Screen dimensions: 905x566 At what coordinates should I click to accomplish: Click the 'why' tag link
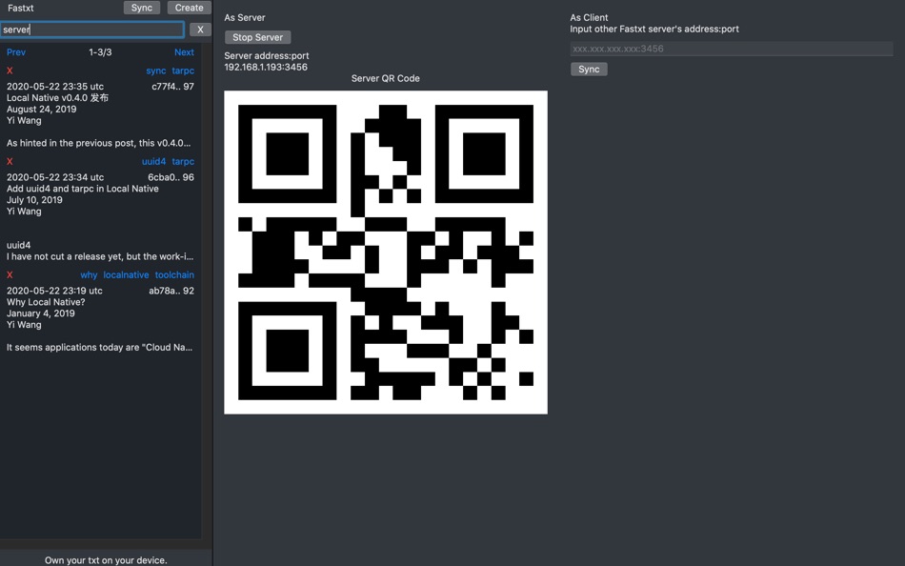[x=89, y=275]
